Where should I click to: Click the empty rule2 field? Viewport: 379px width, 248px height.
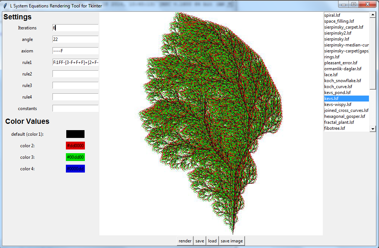tap(76, 74)
